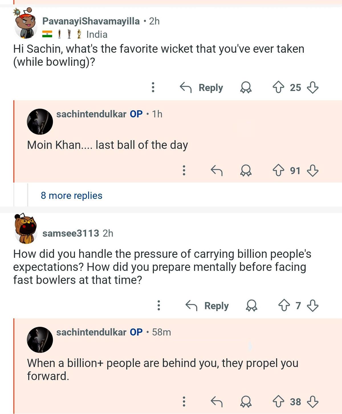The width and height of the screenshot is (342, 414).
Task: Downvote the billion+ people reply
Action: point(313,401)
